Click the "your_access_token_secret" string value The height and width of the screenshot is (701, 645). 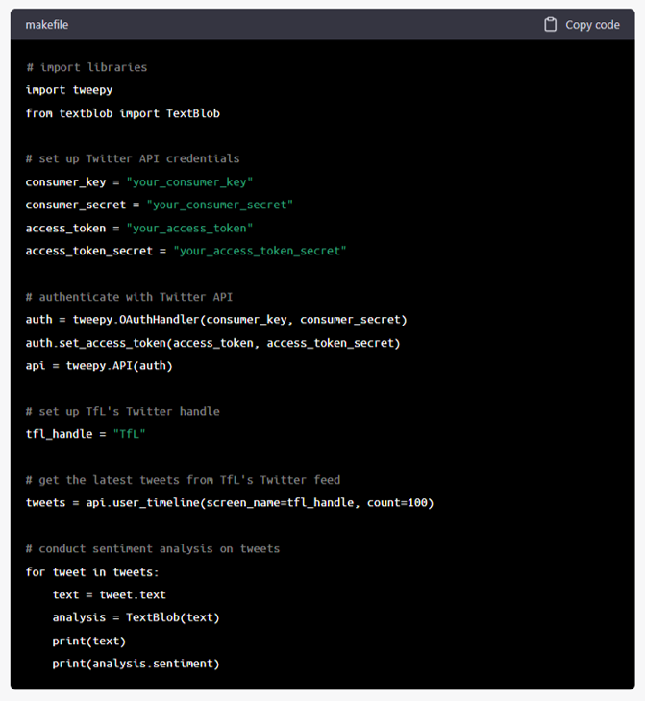(260, 251)
